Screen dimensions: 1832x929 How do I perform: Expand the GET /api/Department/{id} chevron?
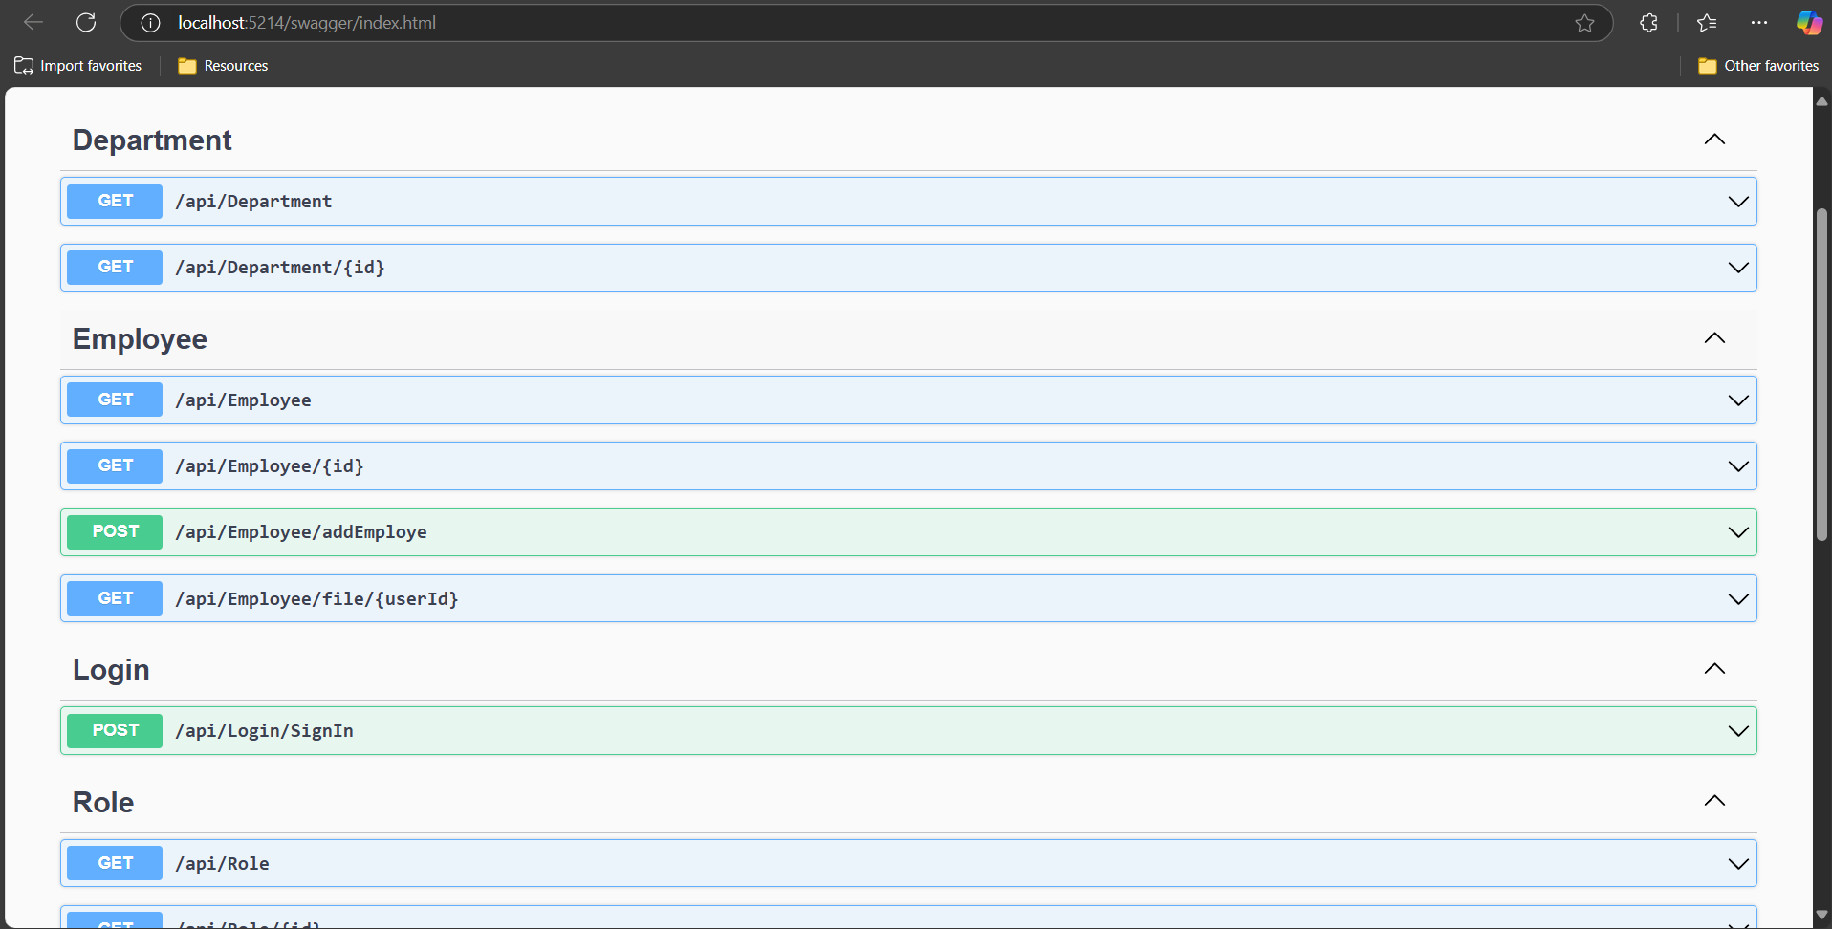coord(1738,268)
